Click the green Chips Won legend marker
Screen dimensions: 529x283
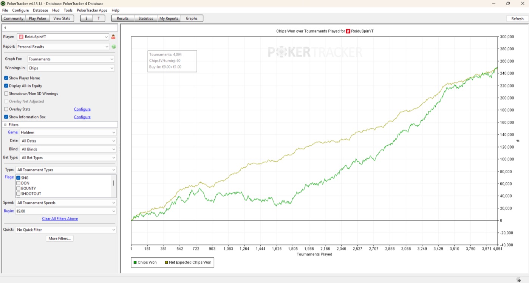[x=135, y=262]
